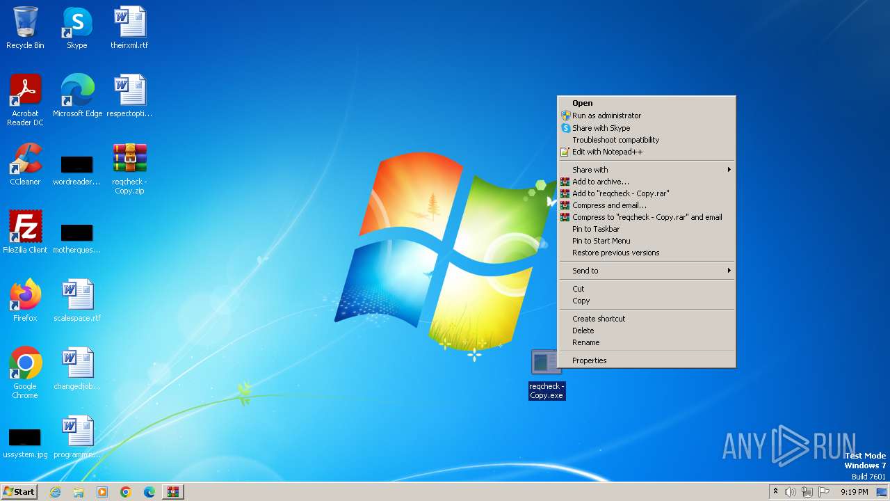Click the network tray icon
Screen dimensions: 890x501
pos(807,492)
